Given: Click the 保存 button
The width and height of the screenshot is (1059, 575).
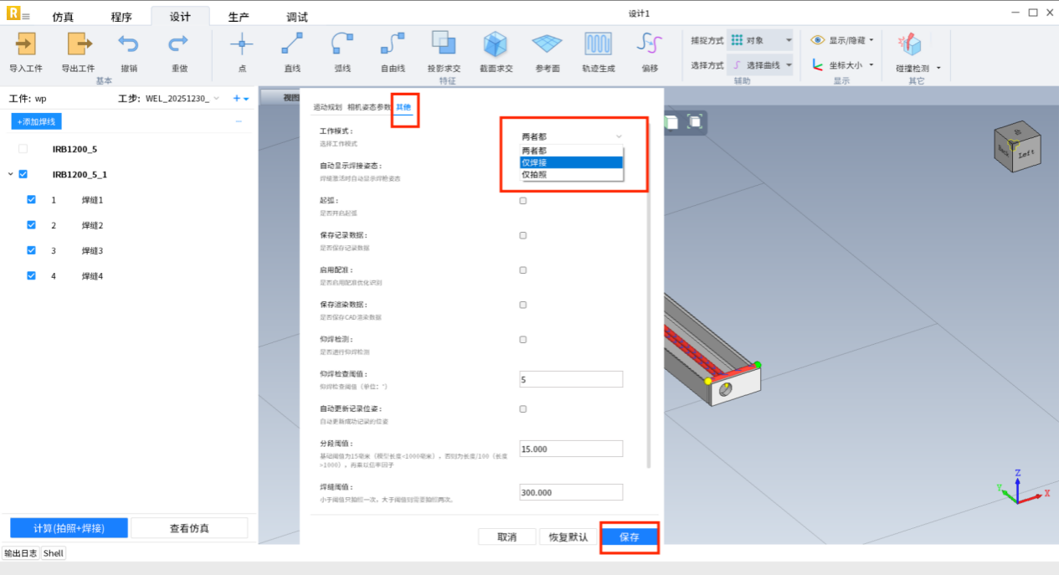Looking at the screenshot, I should coord(629,537).
